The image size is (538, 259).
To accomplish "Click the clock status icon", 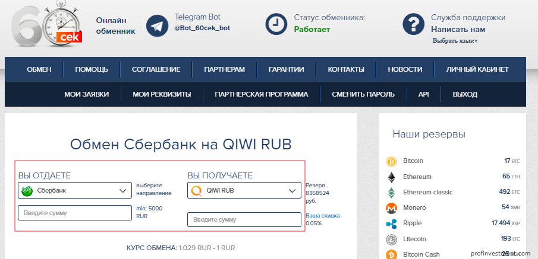I will point(276,24).
